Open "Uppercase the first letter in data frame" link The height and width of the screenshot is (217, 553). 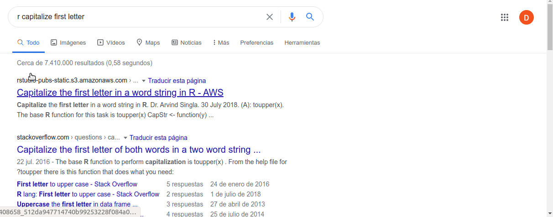(77, 204)
